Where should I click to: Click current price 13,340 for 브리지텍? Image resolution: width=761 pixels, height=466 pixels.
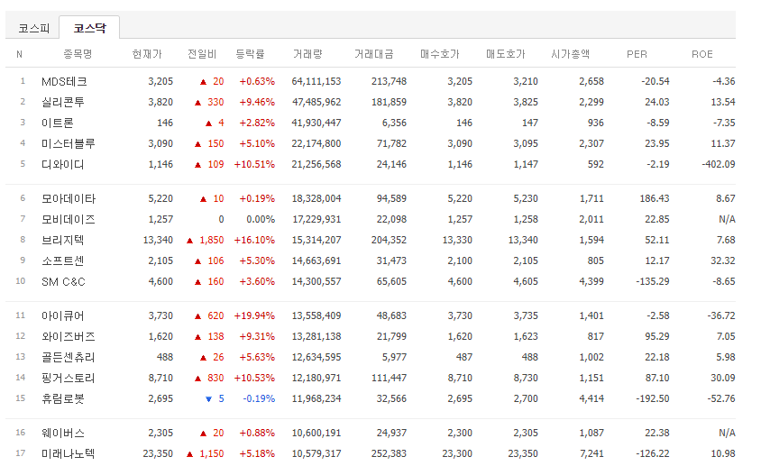(x=158, y=241)
